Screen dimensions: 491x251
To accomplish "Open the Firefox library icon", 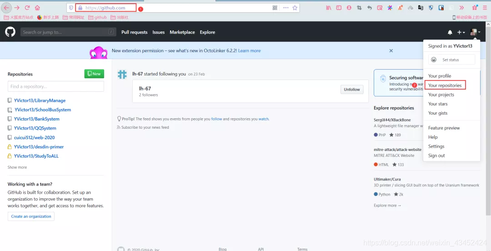I will [329, 8].
